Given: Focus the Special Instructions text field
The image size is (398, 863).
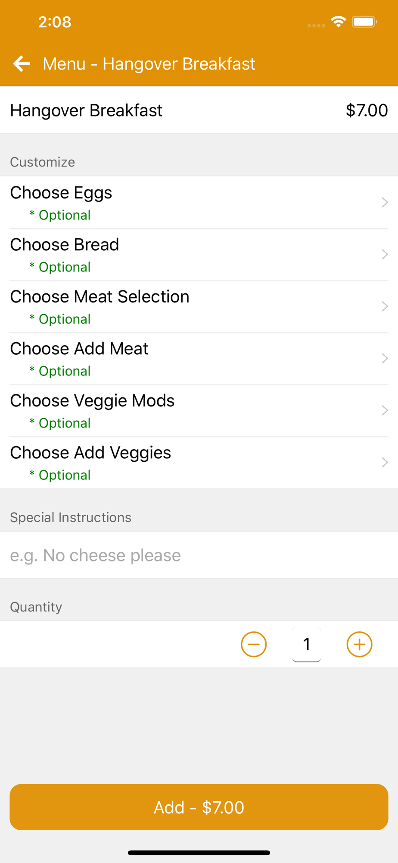Looking at the screenshot, I should 199,555.
